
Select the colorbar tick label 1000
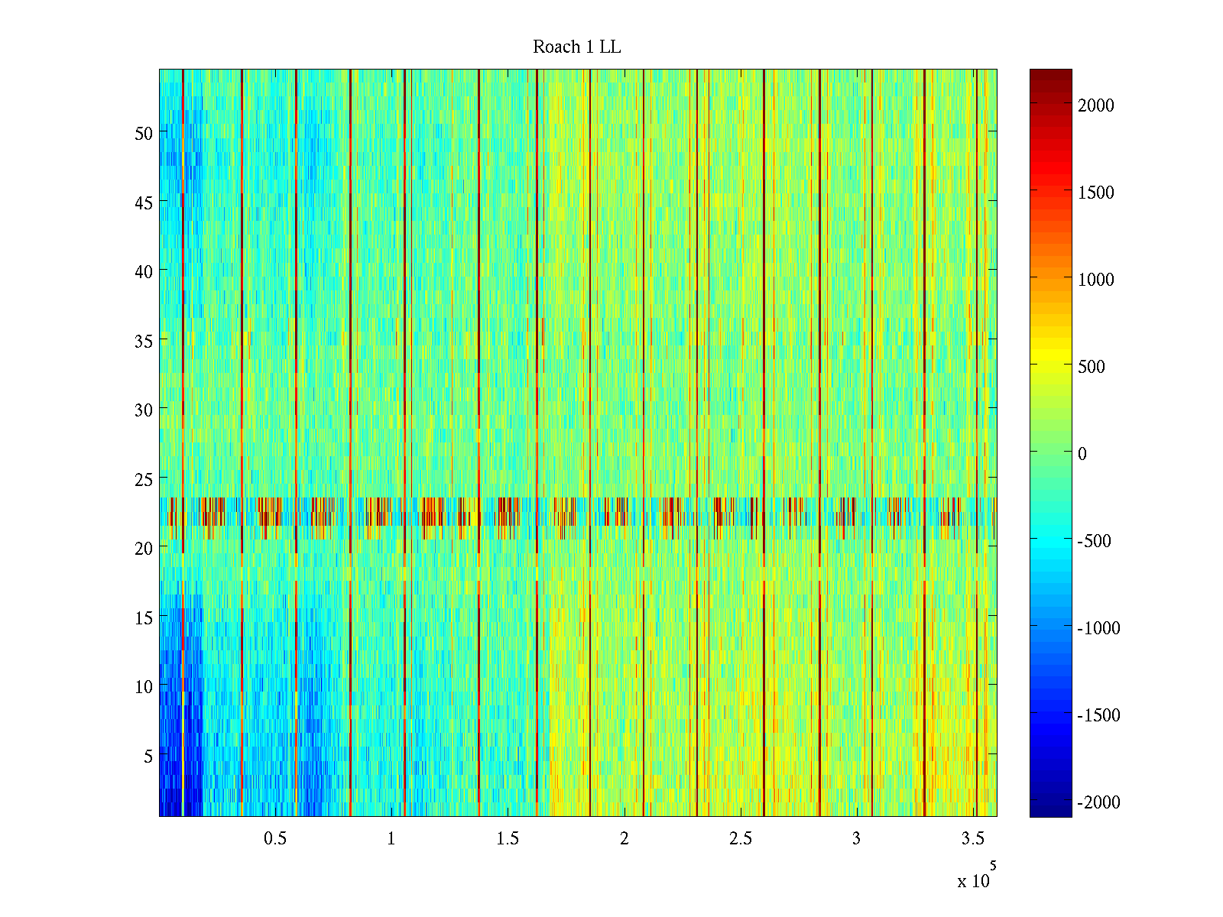[1095, 280]
